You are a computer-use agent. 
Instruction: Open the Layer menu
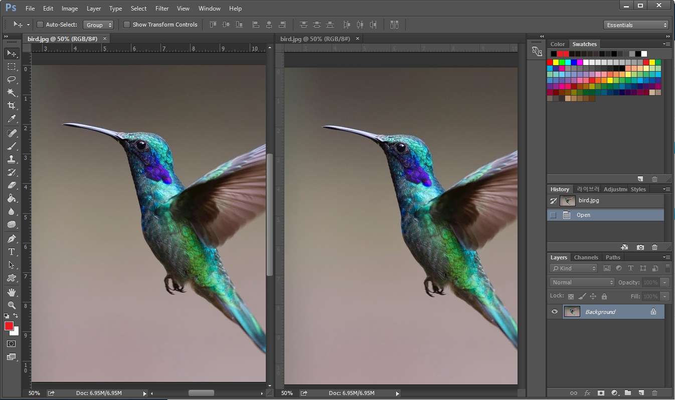click(94, 9)
